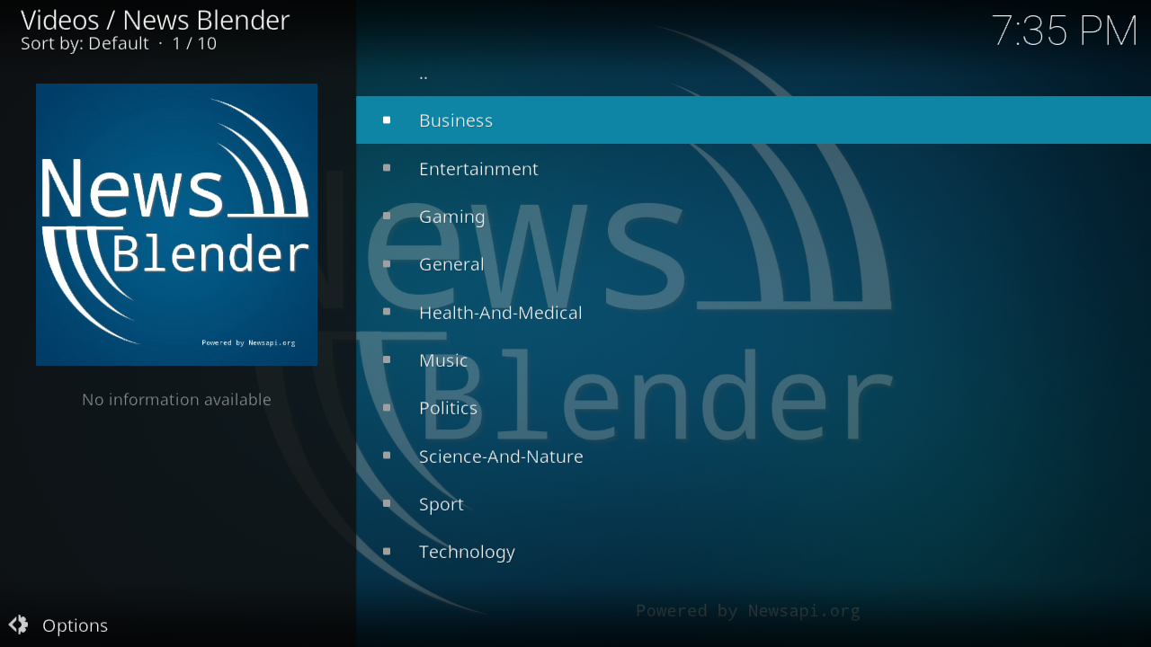Click the bullet marker beside General
Viewport: 1151px width, 647px height.
tap(387, 264)
